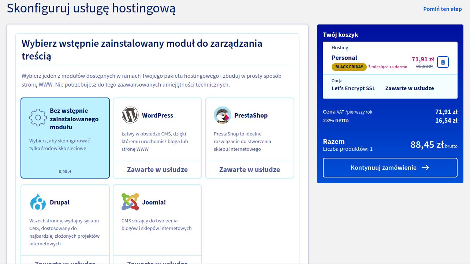Click the Drupal card title
Image resolution: width=470 pixels, height=264 pixels.
pos(60,202)
